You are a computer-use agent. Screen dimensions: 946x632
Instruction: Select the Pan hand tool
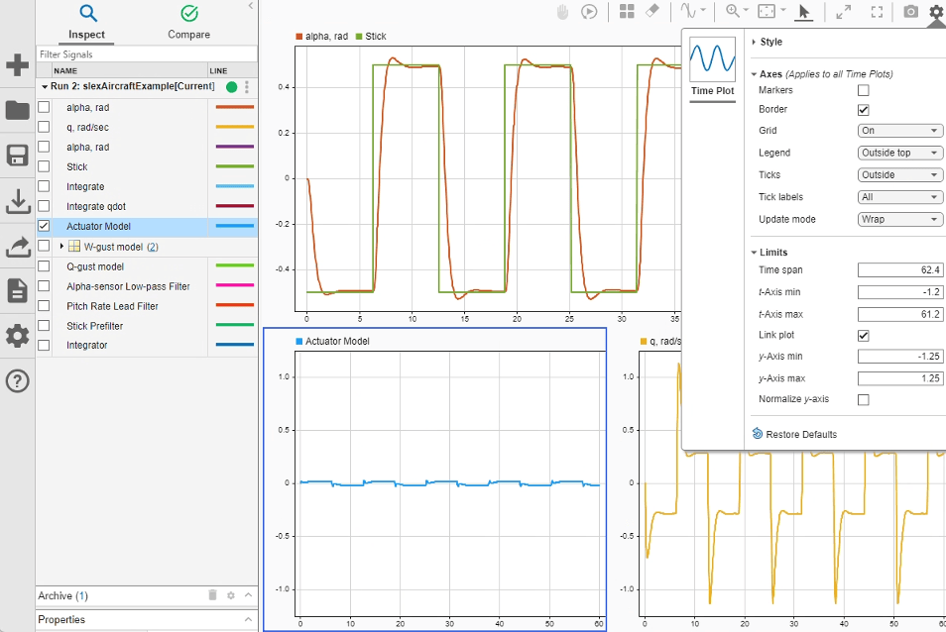pos(562,12)
